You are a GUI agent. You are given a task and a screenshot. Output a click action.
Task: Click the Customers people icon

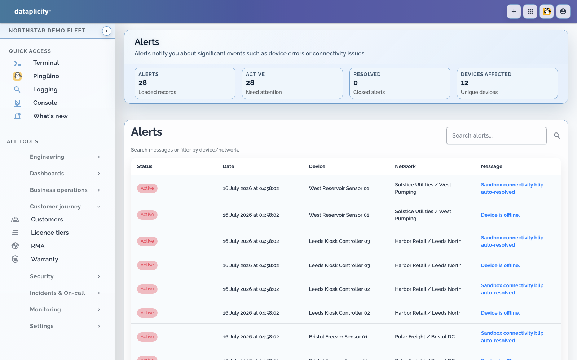coord(15,220)
